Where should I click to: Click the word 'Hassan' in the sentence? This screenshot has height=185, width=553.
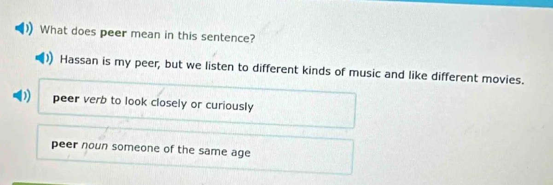pyautogui.click(x=79, y=61)
